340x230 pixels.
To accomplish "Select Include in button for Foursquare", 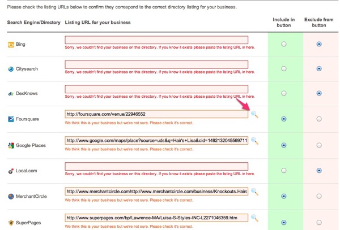I will 284,119.
